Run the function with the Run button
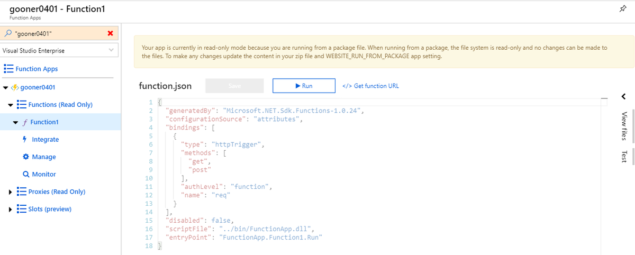635x255 pixels. (304, 86)
